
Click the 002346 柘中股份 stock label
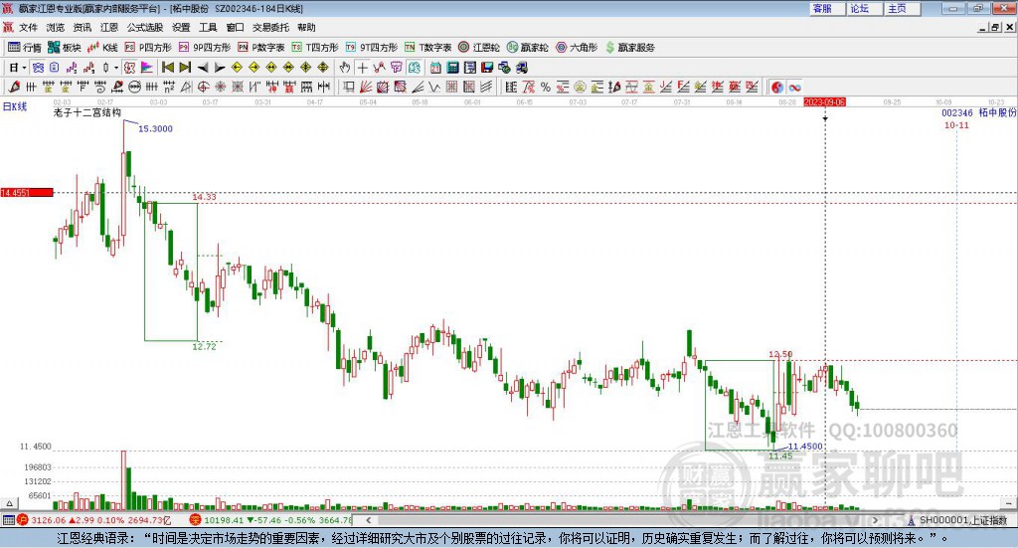(979, 112)
